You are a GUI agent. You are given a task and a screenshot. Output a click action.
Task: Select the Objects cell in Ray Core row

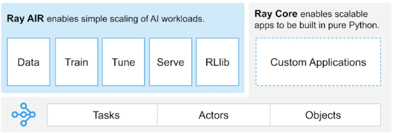[325, 115]
